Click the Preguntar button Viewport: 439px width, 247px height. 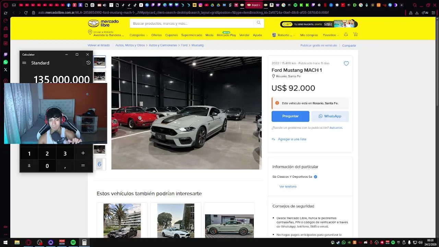[290, 116]
